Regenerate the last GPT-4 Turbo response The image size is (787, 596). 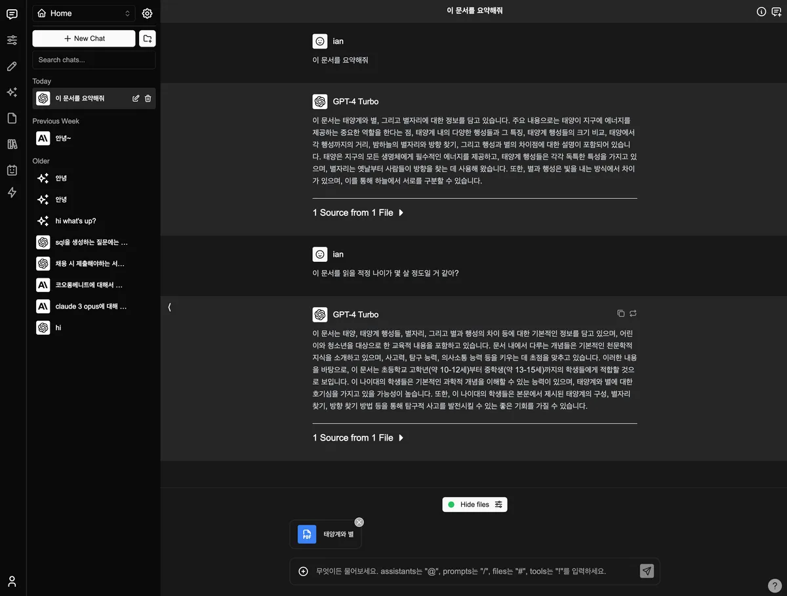[x=633, y=314]
